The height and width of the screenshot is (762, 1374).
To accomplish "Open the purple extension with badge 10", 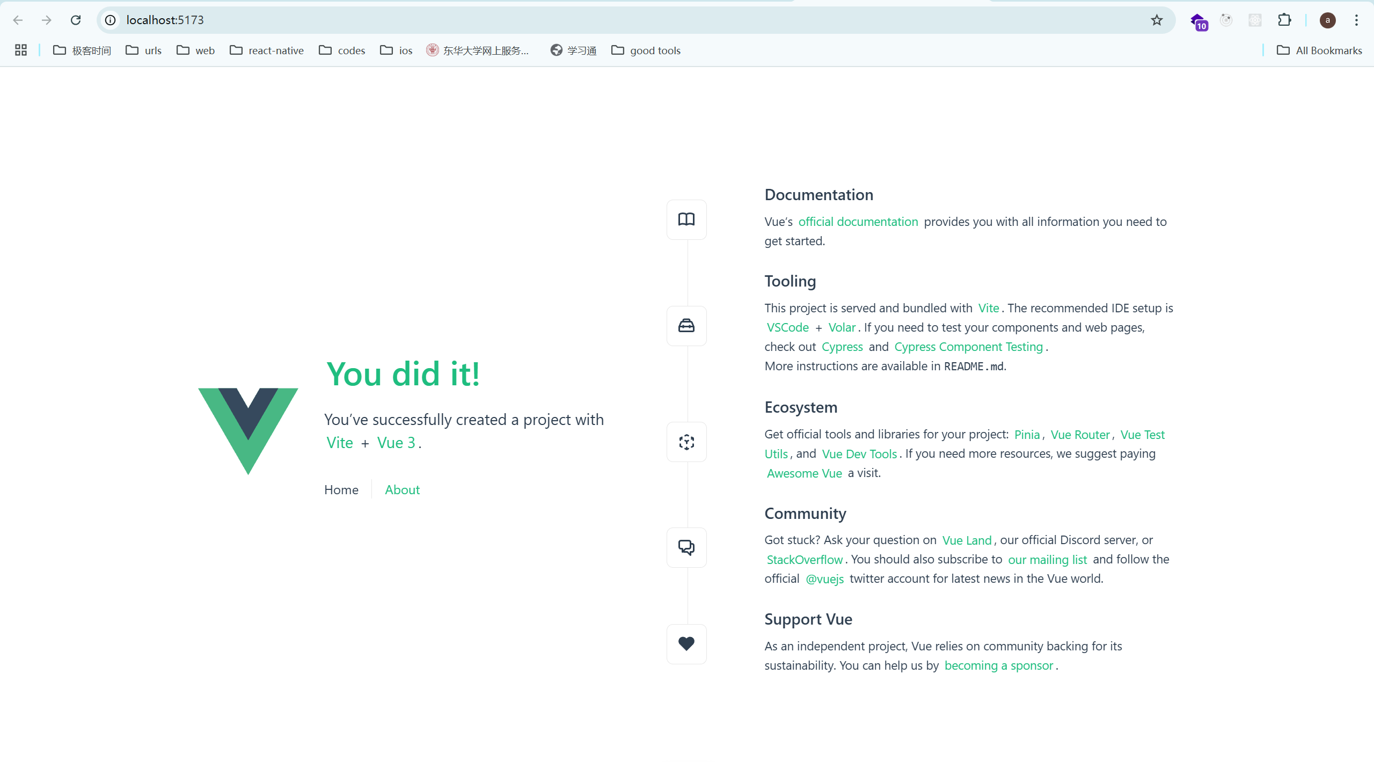I will (1198, 21).
